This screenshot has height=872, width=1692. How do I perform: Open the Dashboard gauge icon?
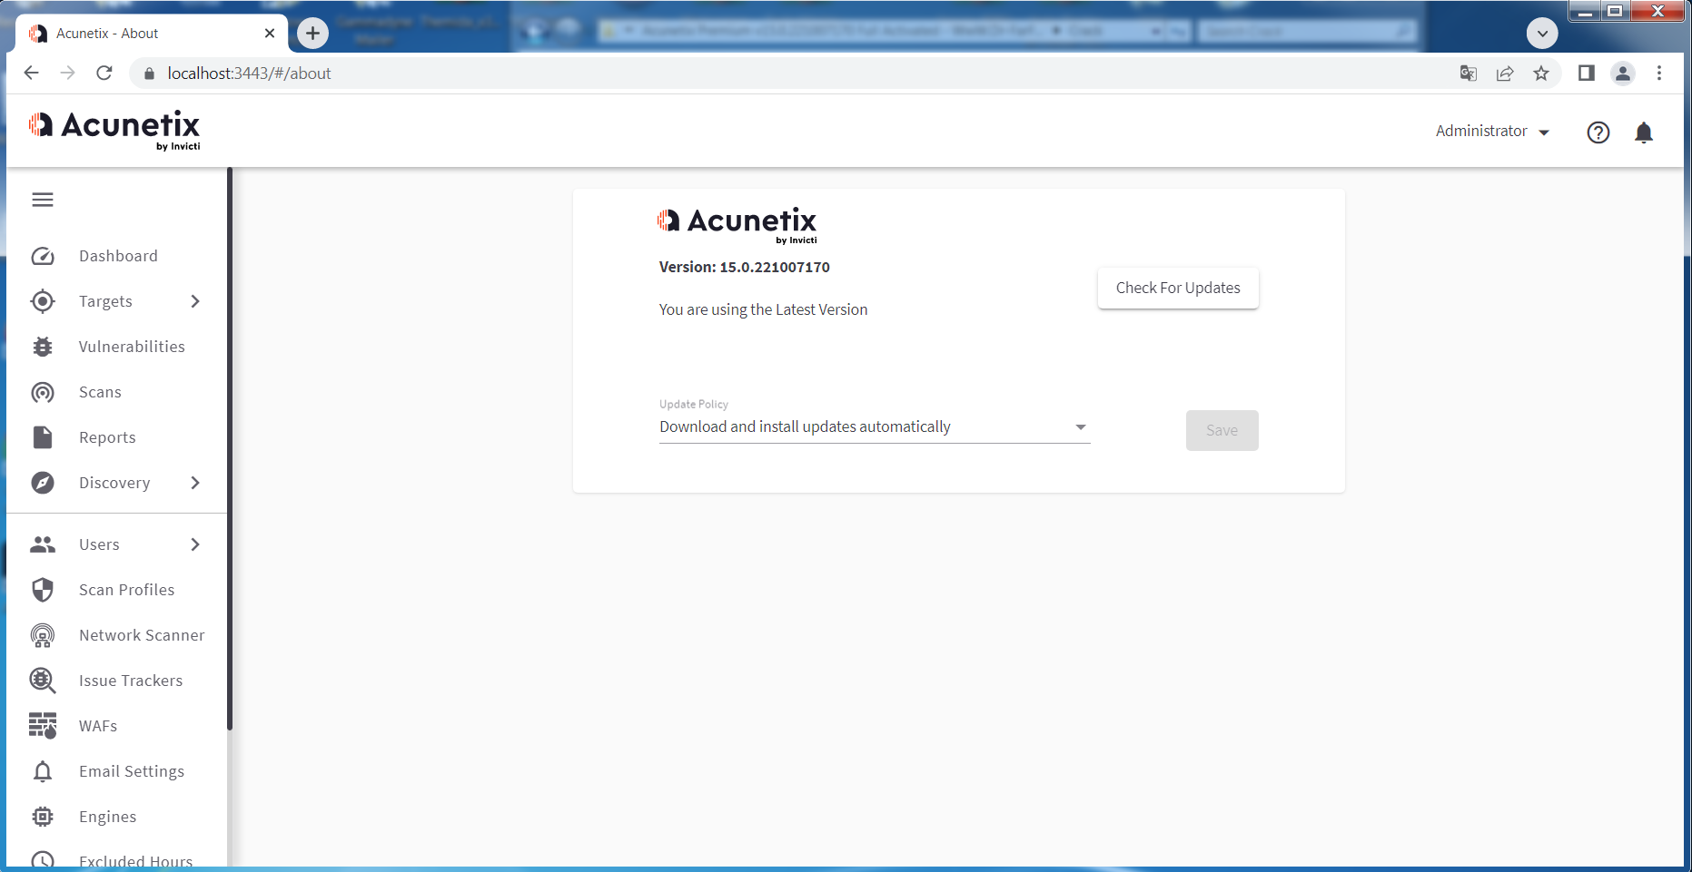click(x=43, y=256)
